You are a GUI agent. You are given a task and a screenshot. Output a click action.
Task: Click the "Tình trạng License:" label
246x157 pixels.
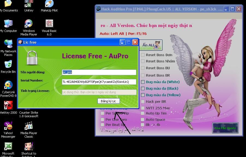click(35, 91)
